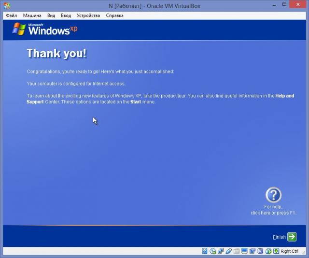Click the green Finish arrow icon

(x=292, y=237)
